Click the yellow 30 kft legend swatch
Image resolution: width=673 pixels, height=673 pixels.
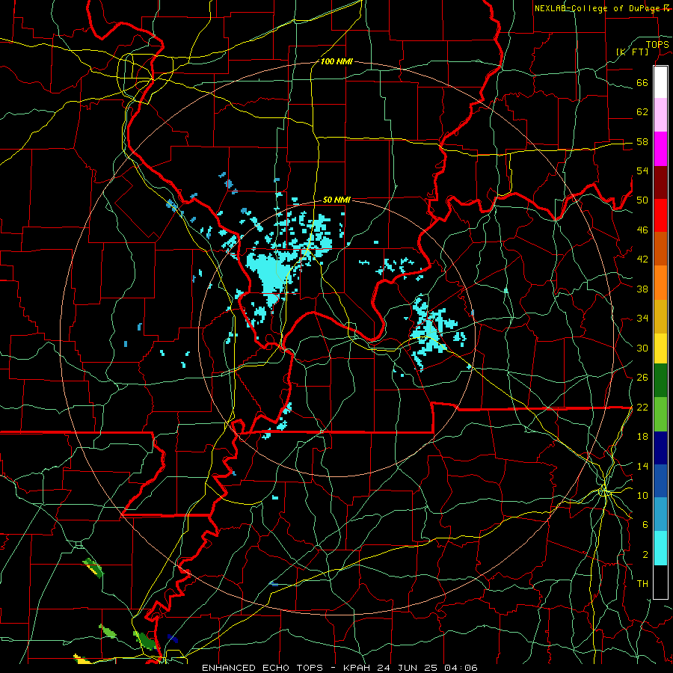pyautogui.click(x=660, y=348)
